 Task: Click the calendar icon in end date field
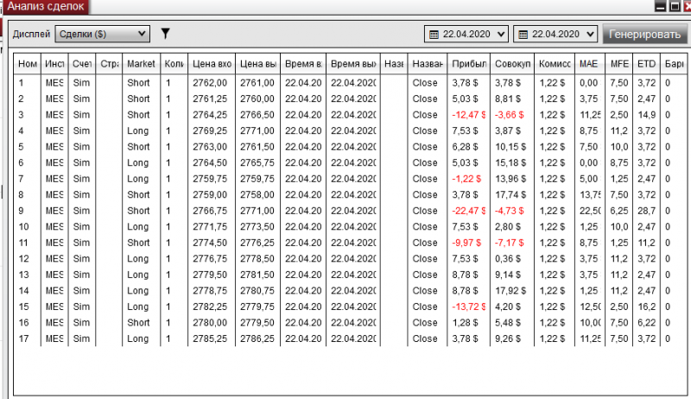click(523, 35)
